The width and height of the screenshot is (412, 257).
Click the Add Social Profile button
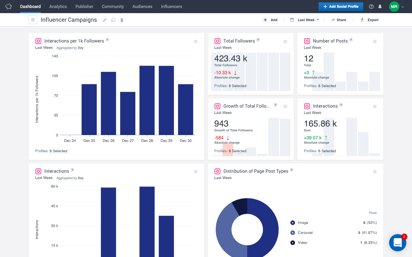click(x=341, y=7)
